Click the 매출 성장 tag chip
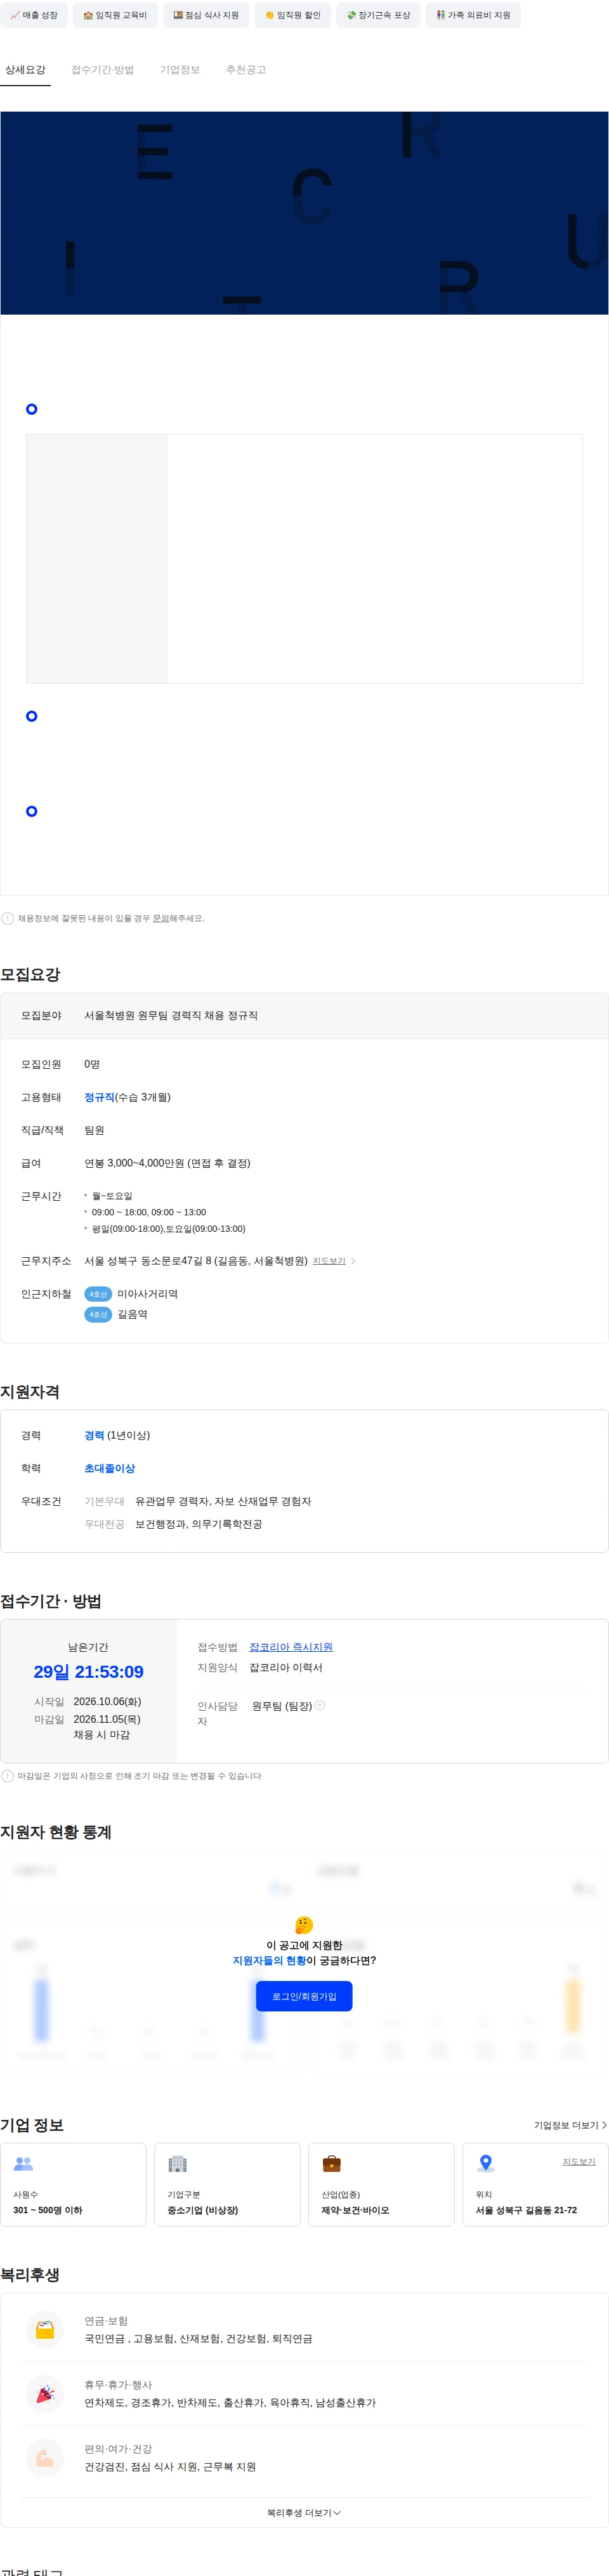This screenshot has width=609, height=2576. click(x=34, y=15)
